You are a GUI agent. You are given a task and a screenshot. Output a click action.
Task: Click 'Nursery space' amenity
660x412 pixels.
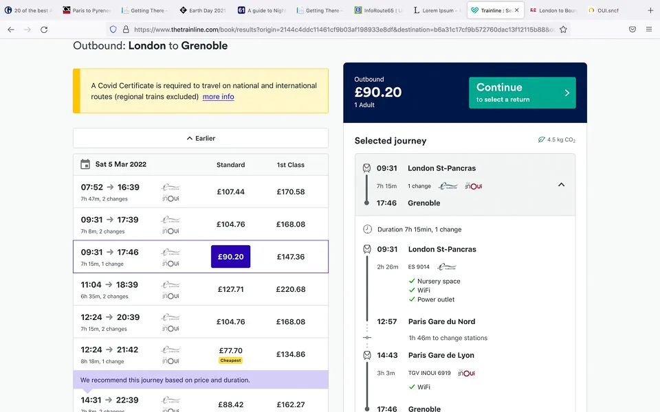coord(439,282)
